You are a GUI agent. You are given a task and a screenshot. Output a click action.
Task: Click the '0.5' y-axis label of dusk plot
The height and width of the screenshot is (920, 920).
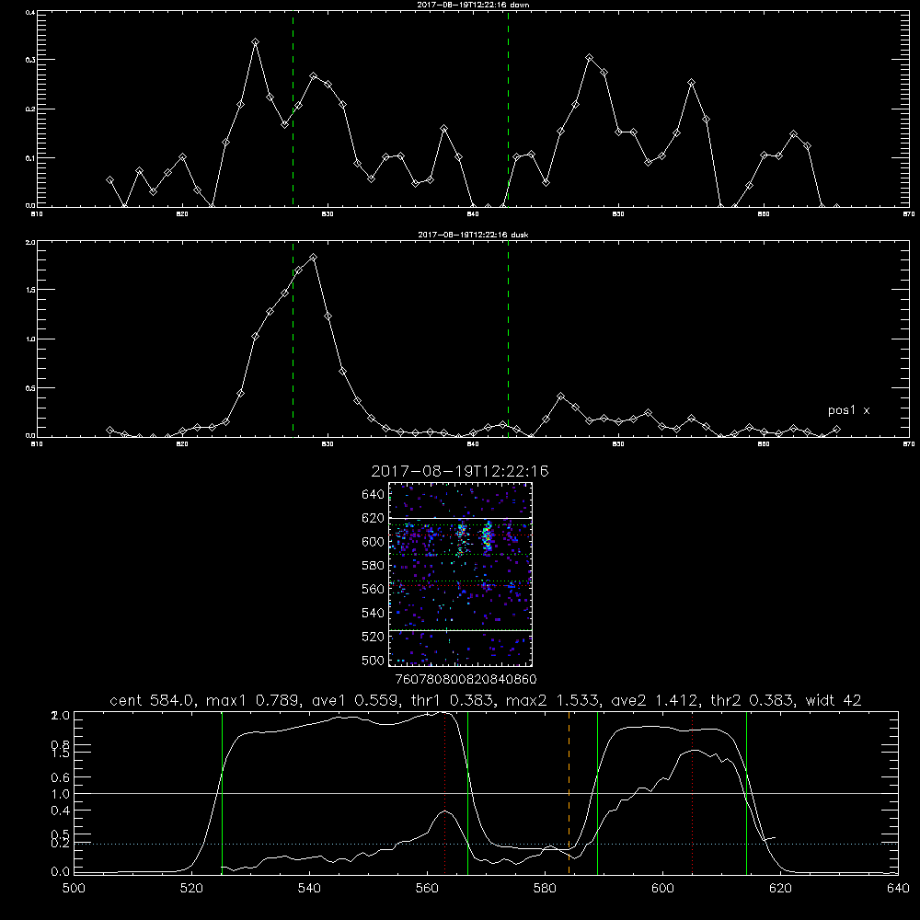tap(31, 388)
